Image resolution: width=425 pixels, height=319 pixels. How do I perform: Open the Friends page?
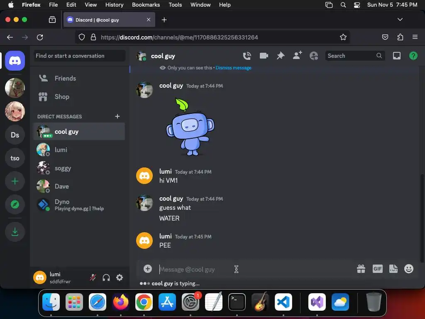79,79
